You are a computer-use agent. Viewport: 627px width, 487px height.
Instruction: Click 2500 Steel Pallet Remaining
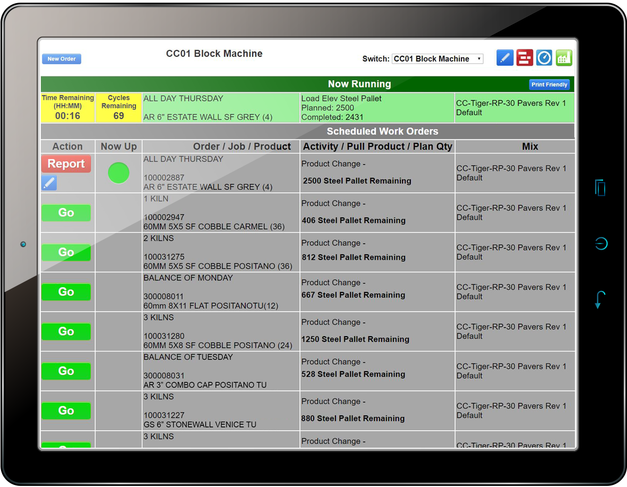pos(357,181)
